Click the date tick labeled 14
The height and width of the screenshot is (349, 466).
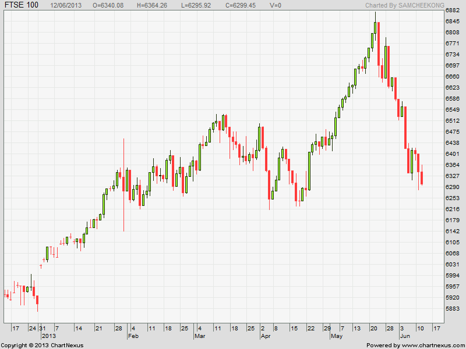[x=79, y=328]
